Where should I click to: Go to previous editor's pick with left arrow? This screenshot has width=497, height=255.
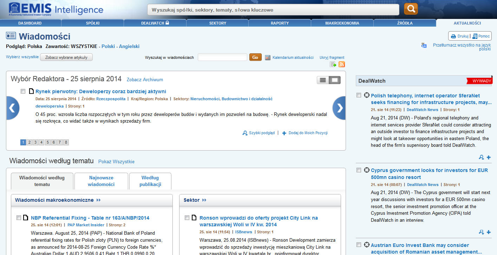13,108
